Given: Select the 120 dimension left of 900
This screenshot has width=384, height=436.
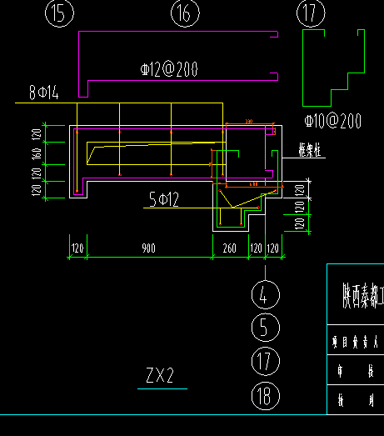Looking at the screenshot, I should point(77,248).
